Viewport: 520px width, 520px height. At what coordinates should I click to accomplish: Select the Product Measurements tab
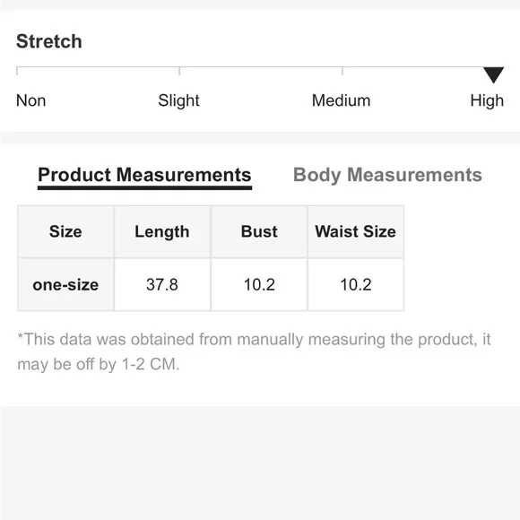pos(144,177)
